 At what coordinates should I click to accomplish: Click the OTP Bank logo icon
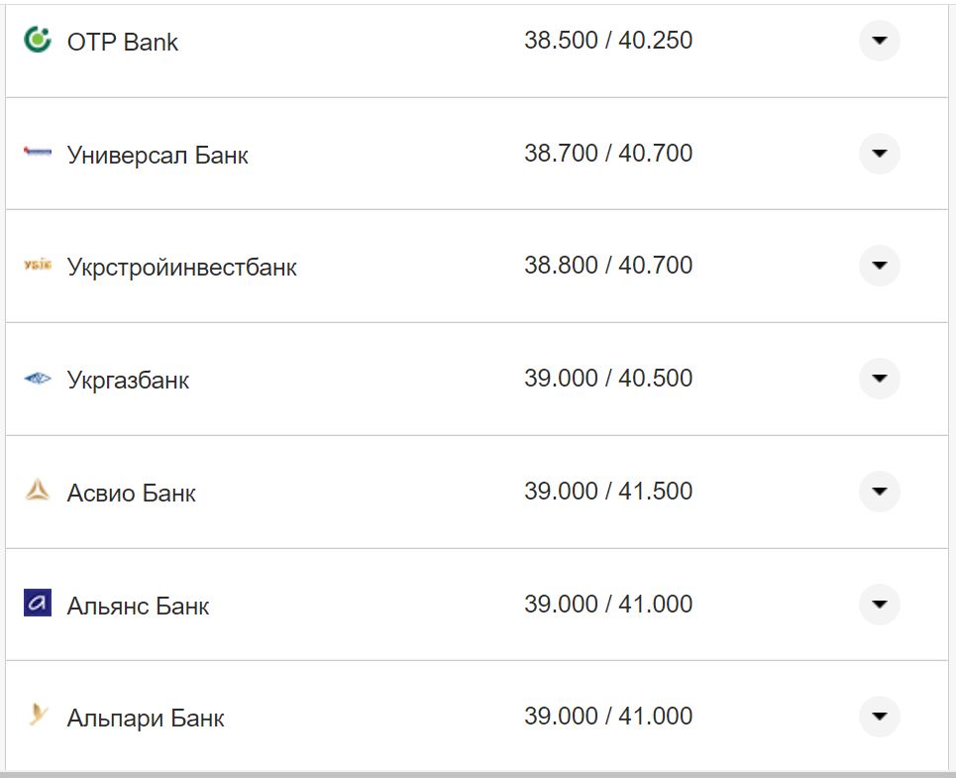tap(38, 40)
